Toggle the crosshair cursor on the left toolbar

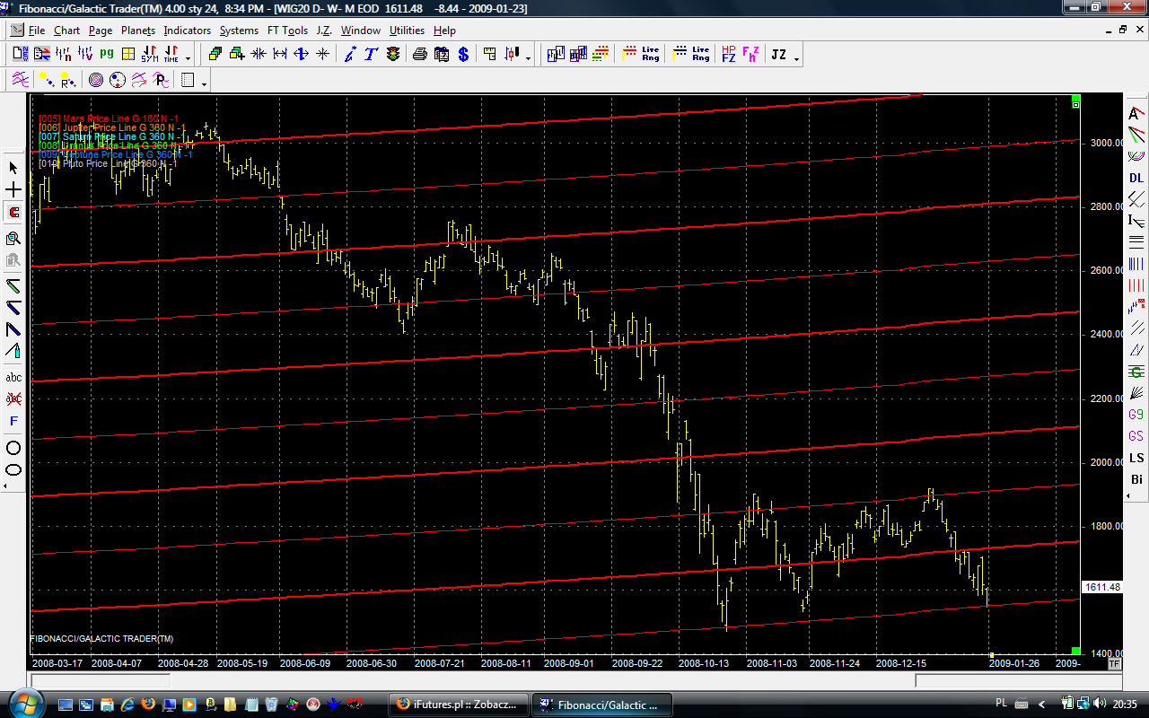pos(14,190)
